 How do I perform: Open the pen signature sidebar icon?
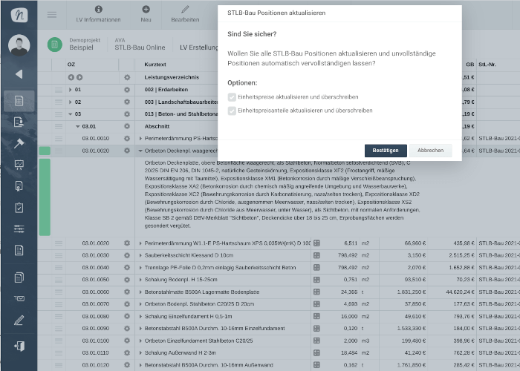click(19, 321)
